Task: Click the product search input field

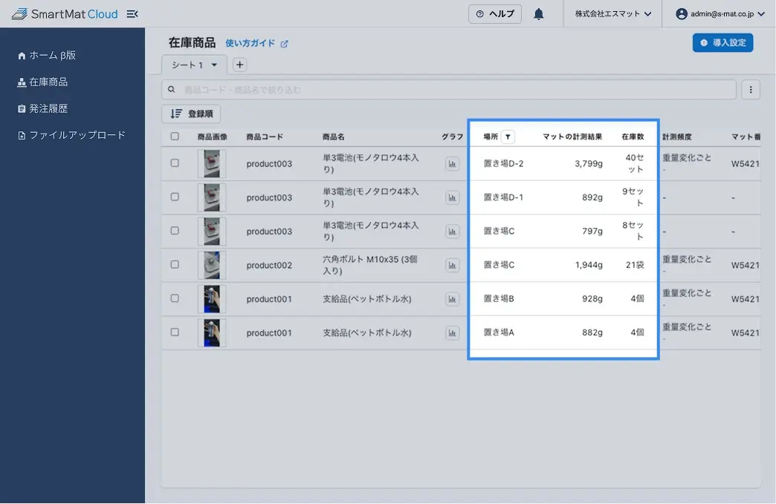Action: click(x=449, y=89)
